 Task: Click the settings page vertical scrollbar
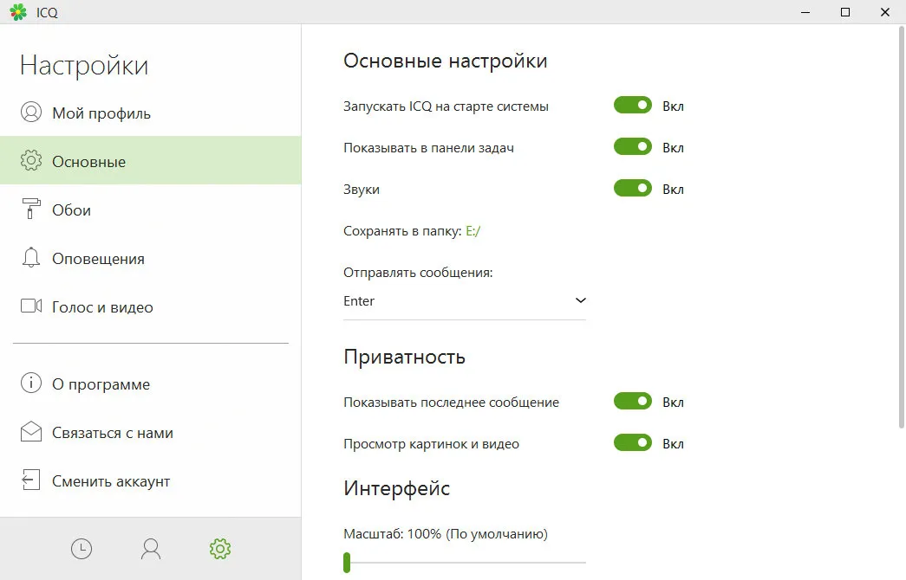pos(901,228)
